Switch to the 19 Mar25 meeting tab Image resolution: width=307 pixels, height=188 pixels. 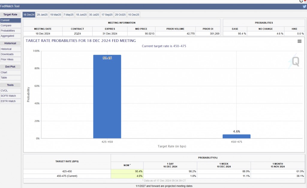55,15
